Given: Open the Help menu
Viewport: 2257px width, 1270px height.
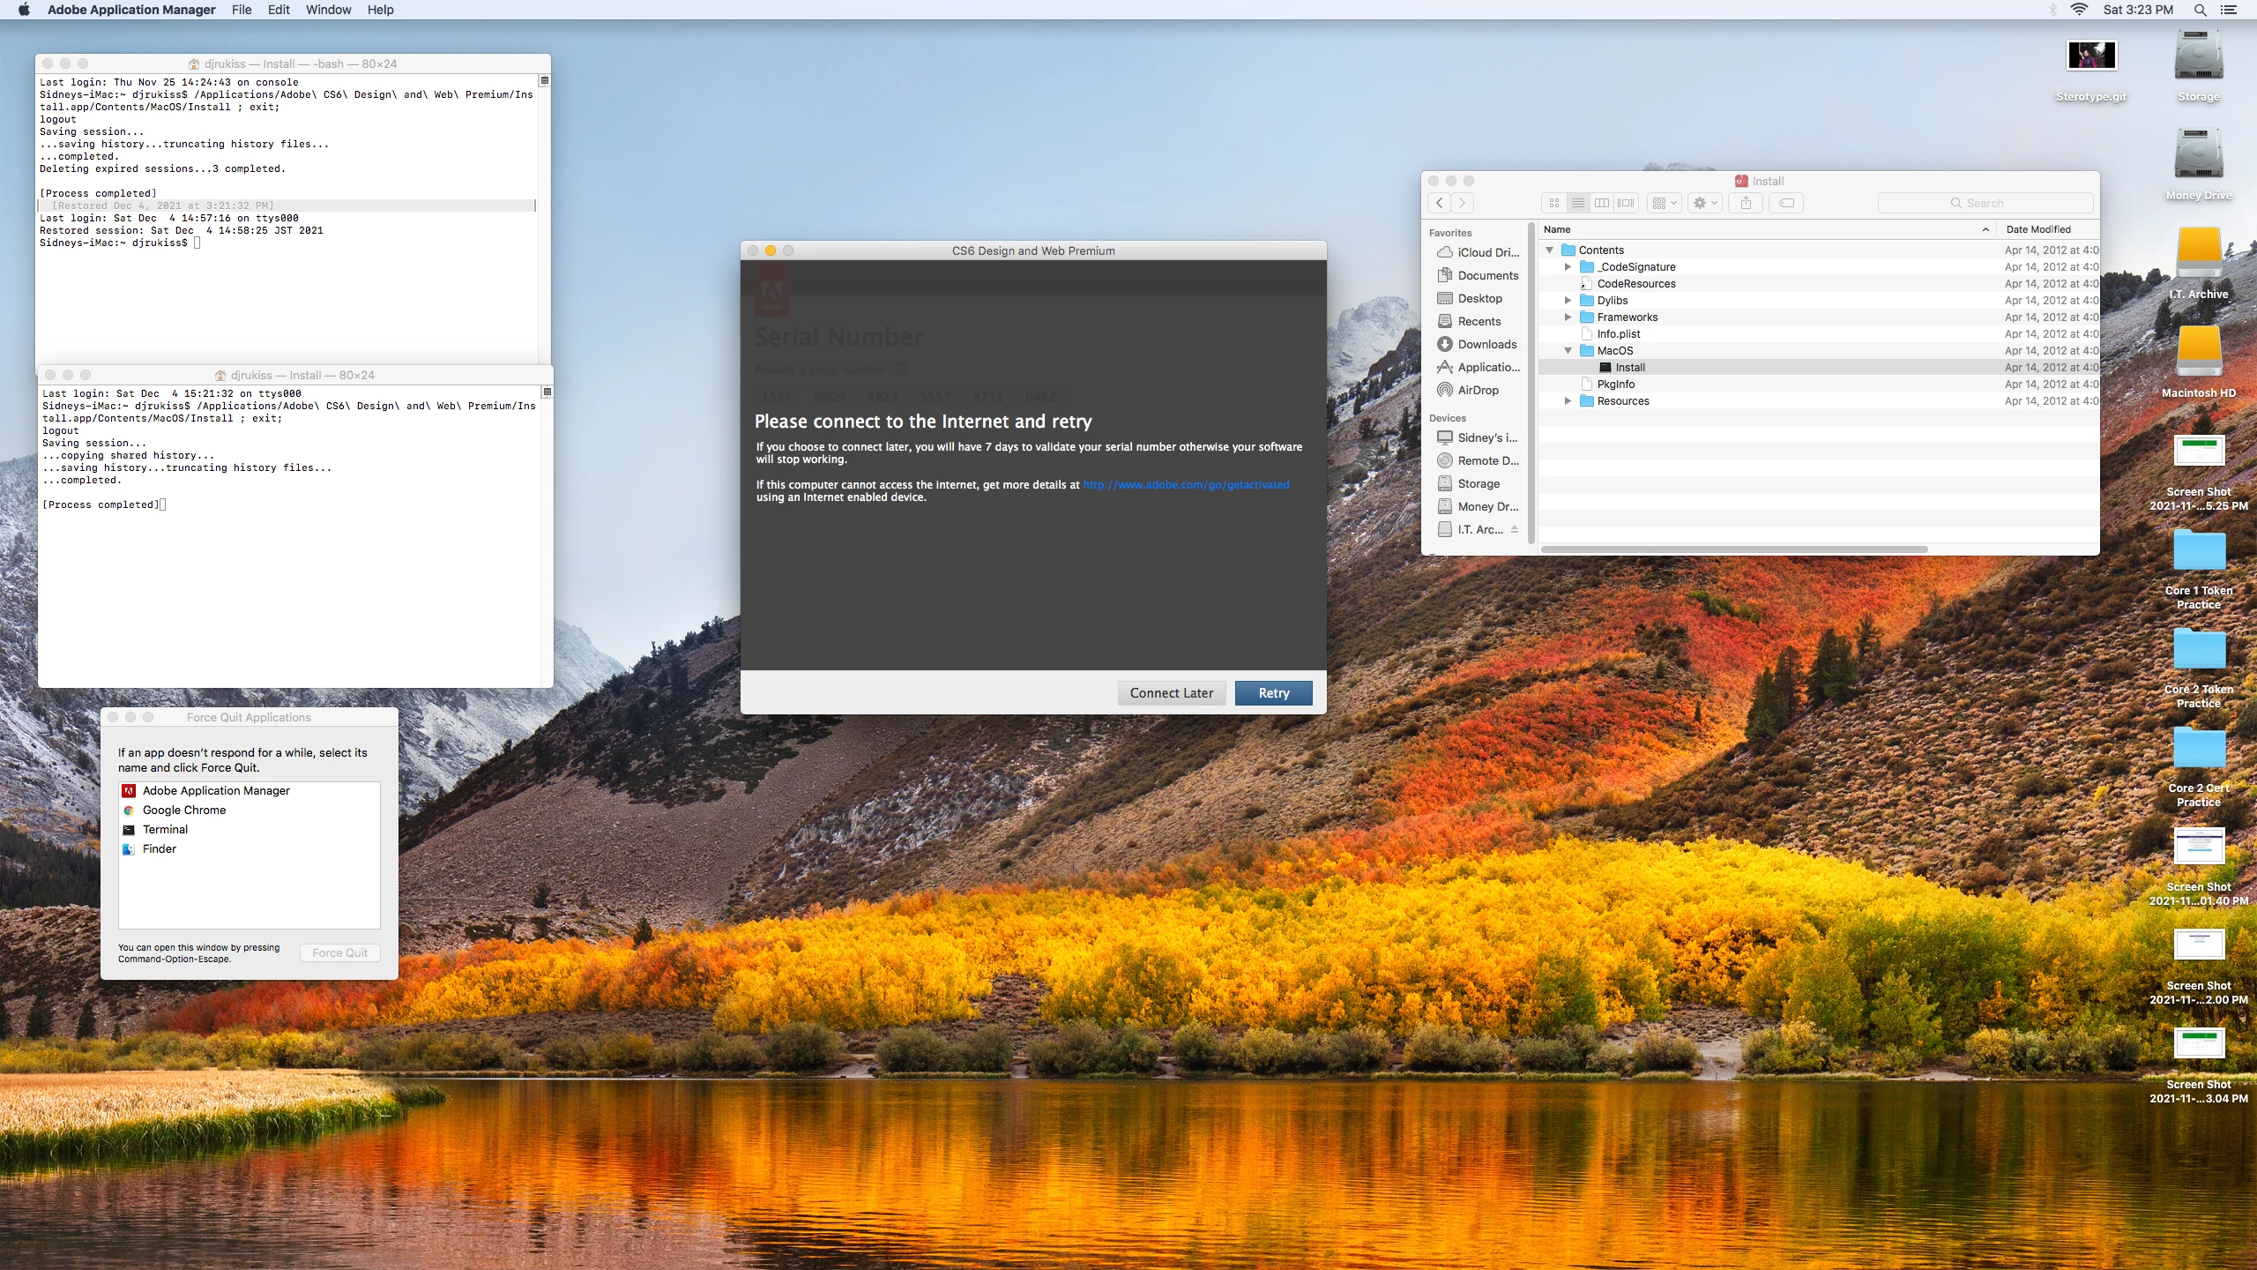Looking at the screenshot, I should (380, 10).
